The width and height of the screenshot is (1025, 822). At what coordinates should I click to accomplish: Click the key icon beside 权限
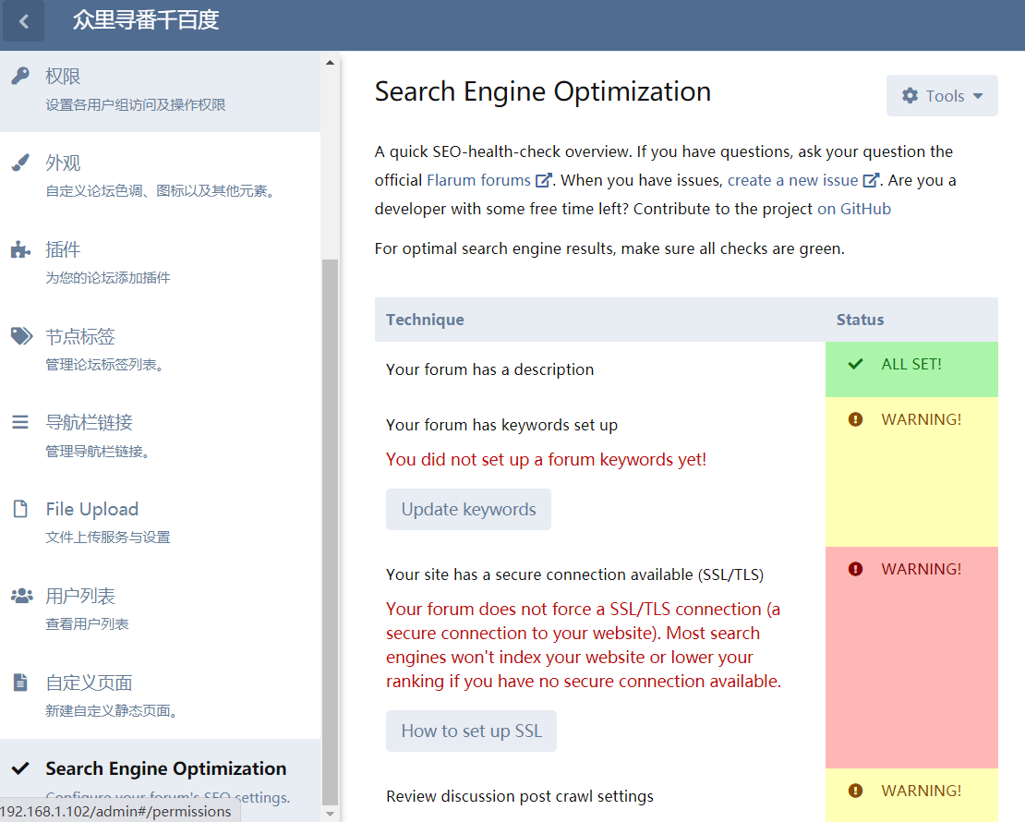[x=20, y=76]
